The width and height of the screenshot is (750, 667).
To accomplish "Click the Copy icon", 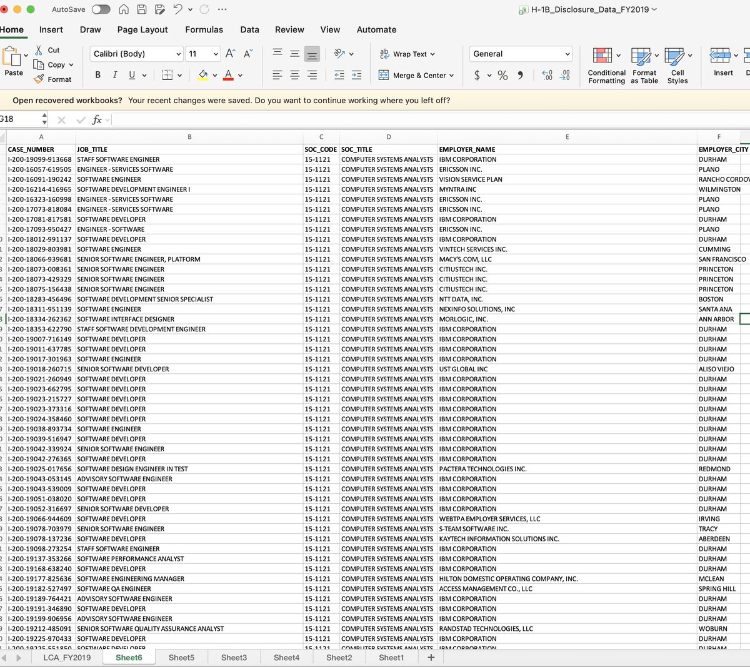I will click(39, 64).
